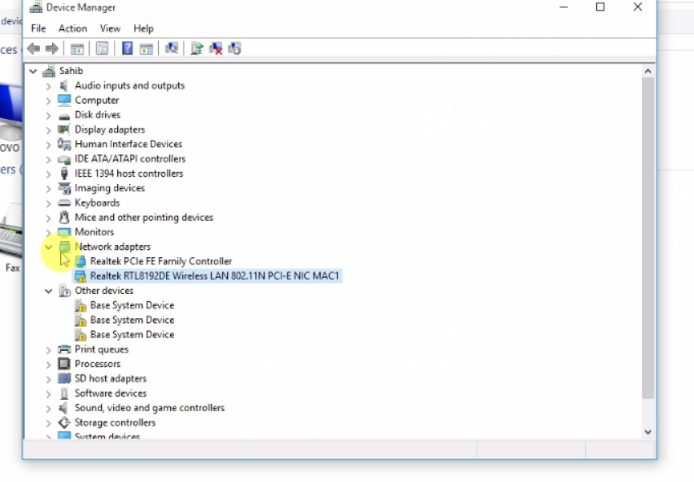This screenshot has height=482, width=694.
Task: Click the Update driver software toolbar icon
Action: pyautogui.click(x=196, y=48)
